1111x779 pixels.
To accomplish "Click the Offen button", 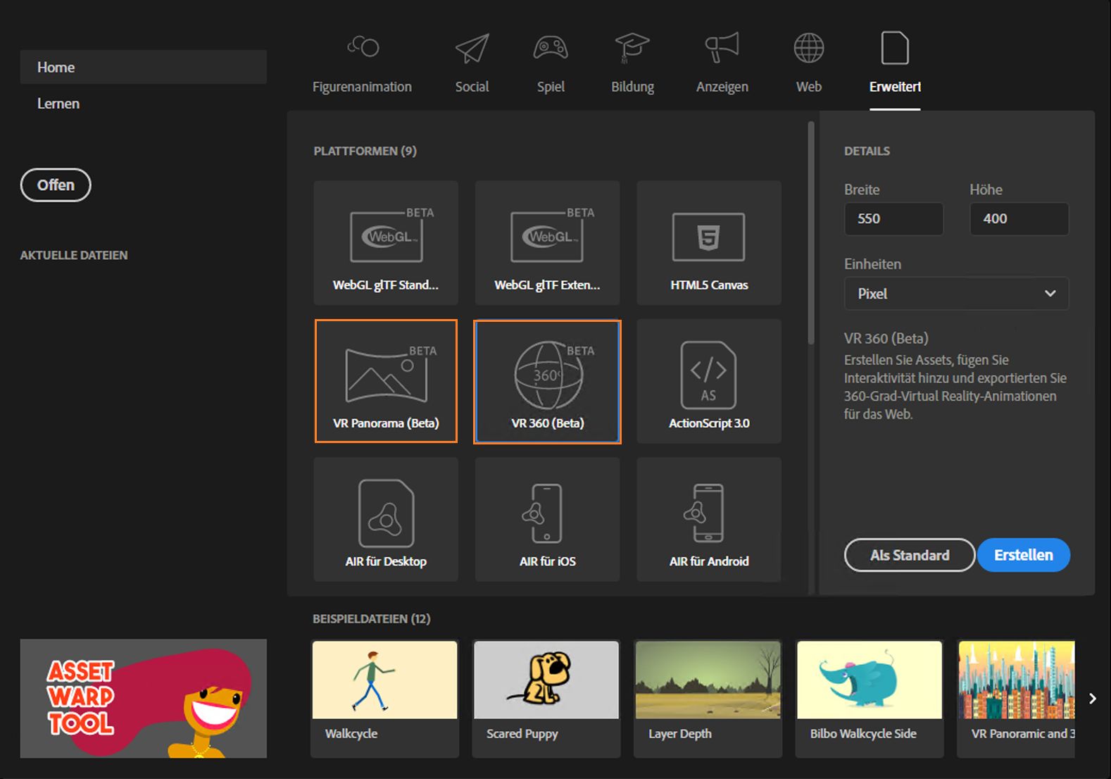I will coord(56,185).
